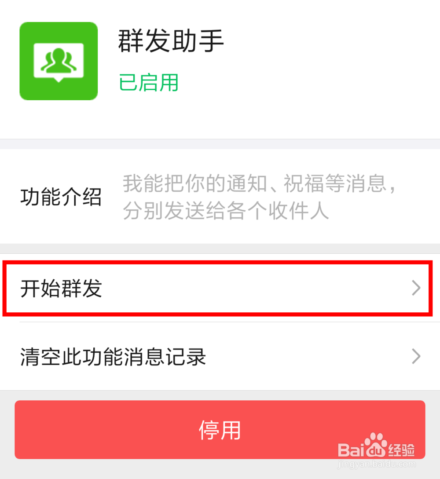Click the 功能介绍 label

[61, 197]
